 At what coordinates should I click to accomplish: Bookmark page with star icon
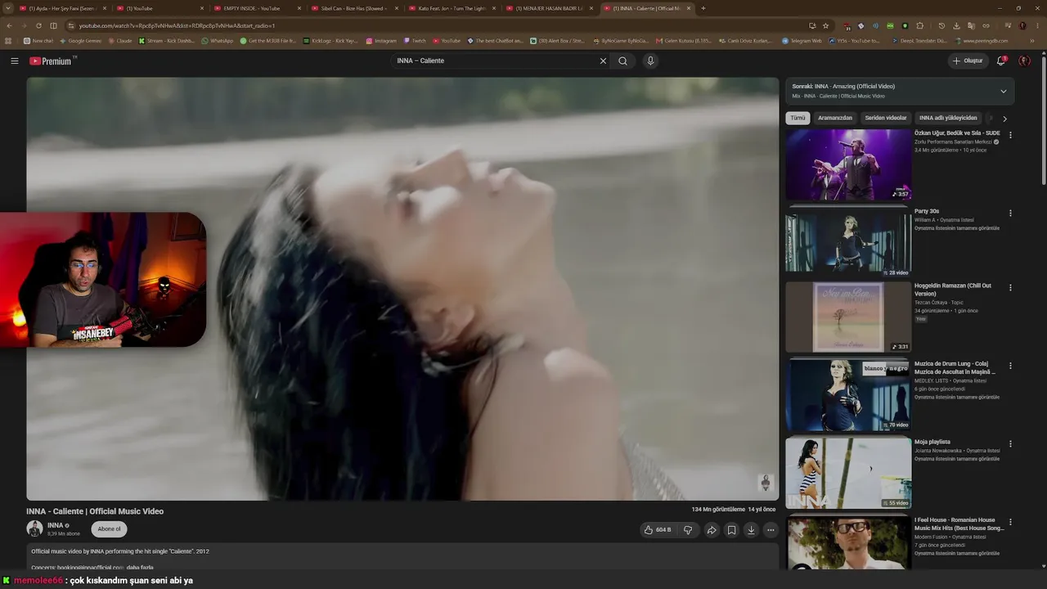click(x=825, y=25)
